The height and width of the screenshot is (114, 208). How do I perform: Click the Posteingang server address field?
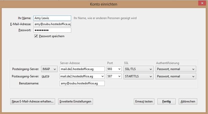click(82, 69)
